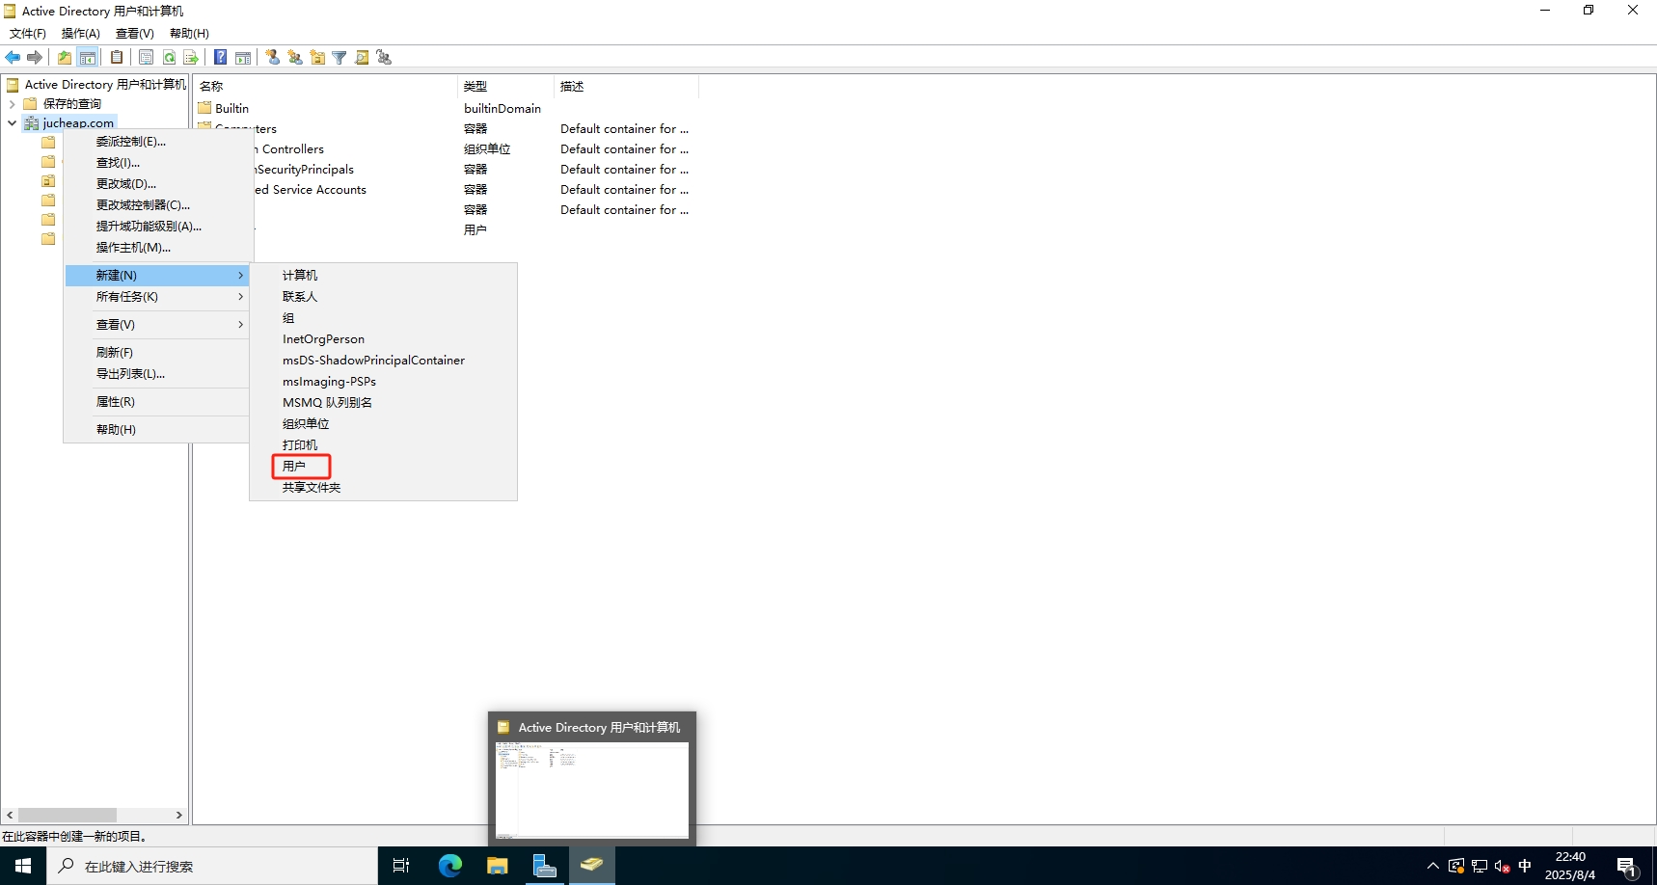This screenshot has width=1657, height=885.
Task: Click the Back arrow toolbar icon
Action: click(x=13, y=58)
